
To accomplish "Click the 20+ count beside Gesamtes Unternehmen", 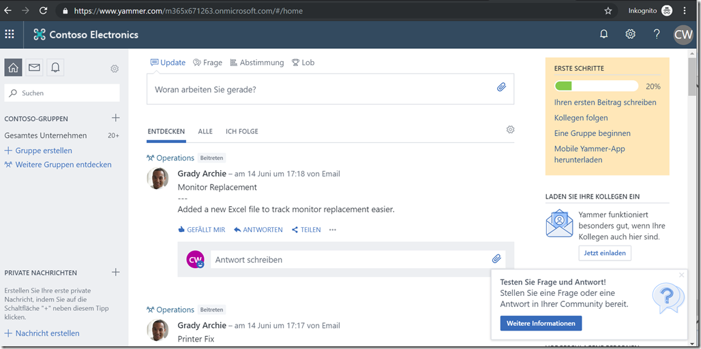I will 114,135.
